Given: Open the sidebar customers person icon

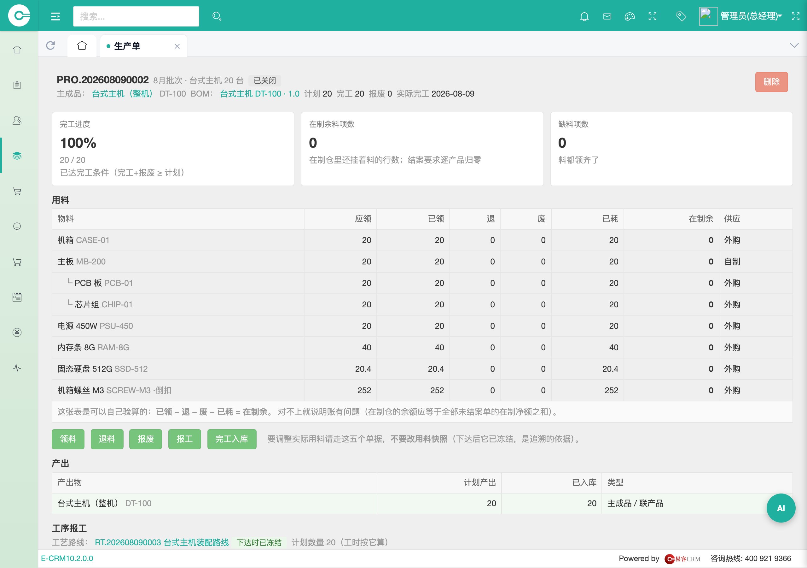Looking at the screenshot, I should 17,120.
